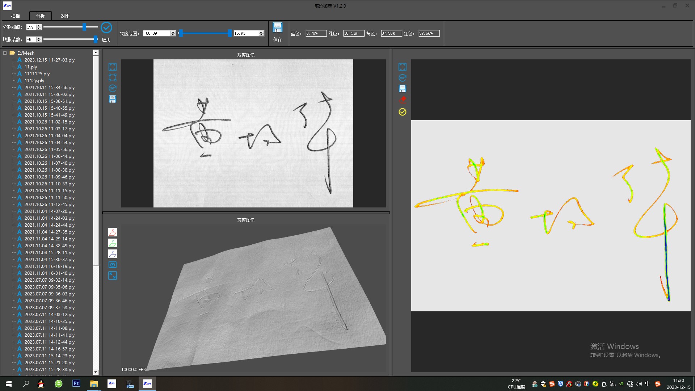695x391 pixels.
Task: Open Windows search from the taskbar
Action: tap(26, 384)
